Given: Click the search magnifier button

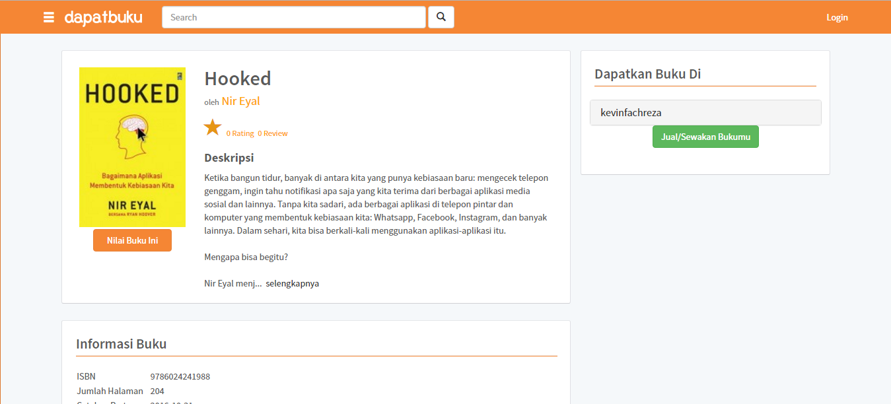Looking at the screenshot, I should [x=441, y=17].
